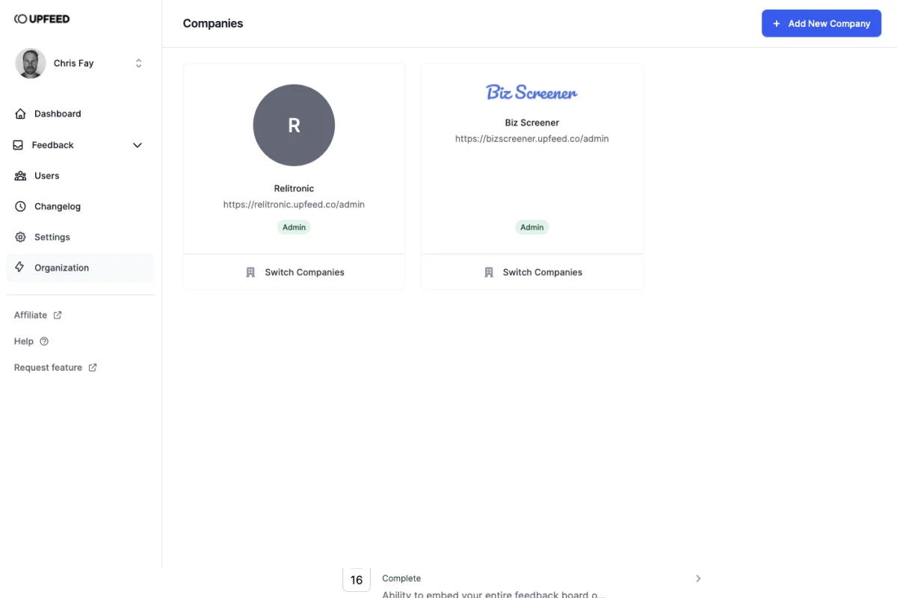
Task: Open the Complete item chevron arrow
Action: click(x=698, y=579)
